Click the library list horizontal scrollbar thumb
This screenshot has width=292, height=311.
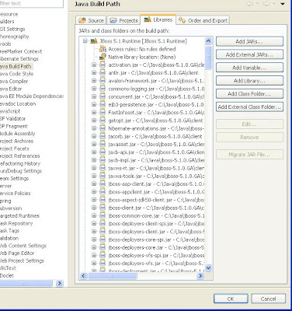click(x=113, y=276)
